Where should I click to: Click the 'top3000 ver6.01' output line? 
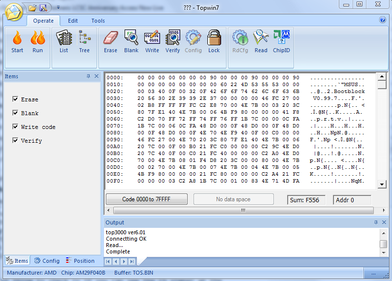click(126, 232)
